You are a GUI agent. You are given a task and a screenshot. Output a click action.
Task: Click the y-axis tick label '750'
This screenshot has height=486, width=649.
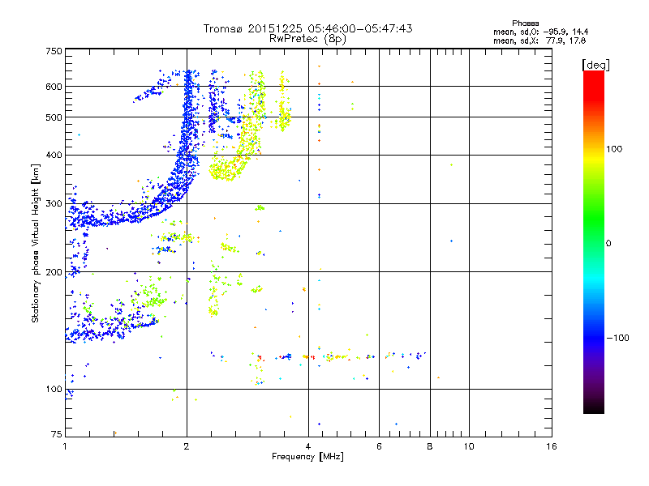click(x=54, y=51)
